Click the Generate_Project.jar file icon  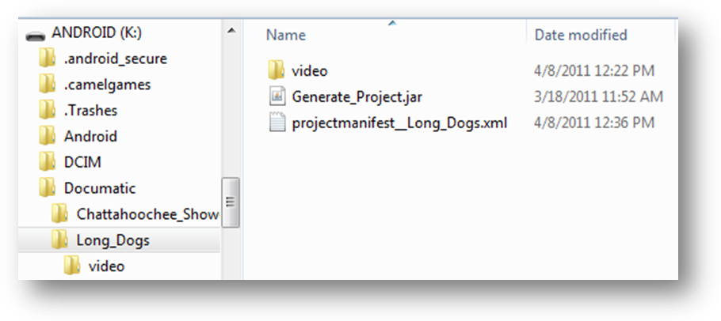(277, 97)
